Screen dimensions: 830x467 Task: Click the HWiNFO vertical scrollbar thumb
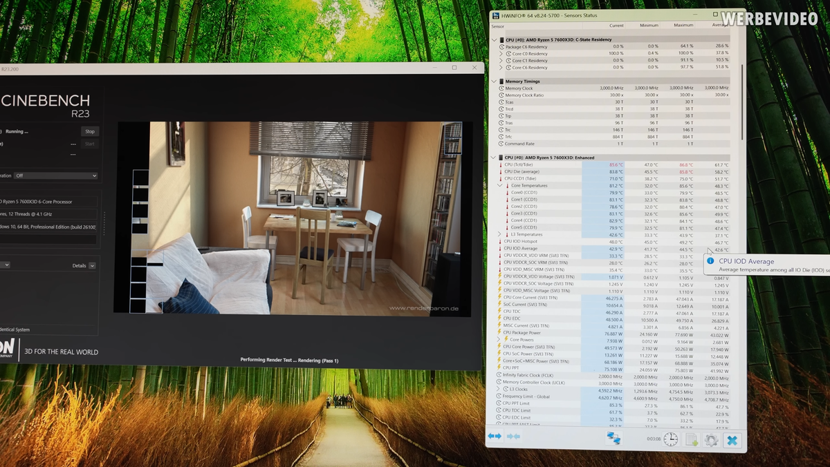click(741, 102)
